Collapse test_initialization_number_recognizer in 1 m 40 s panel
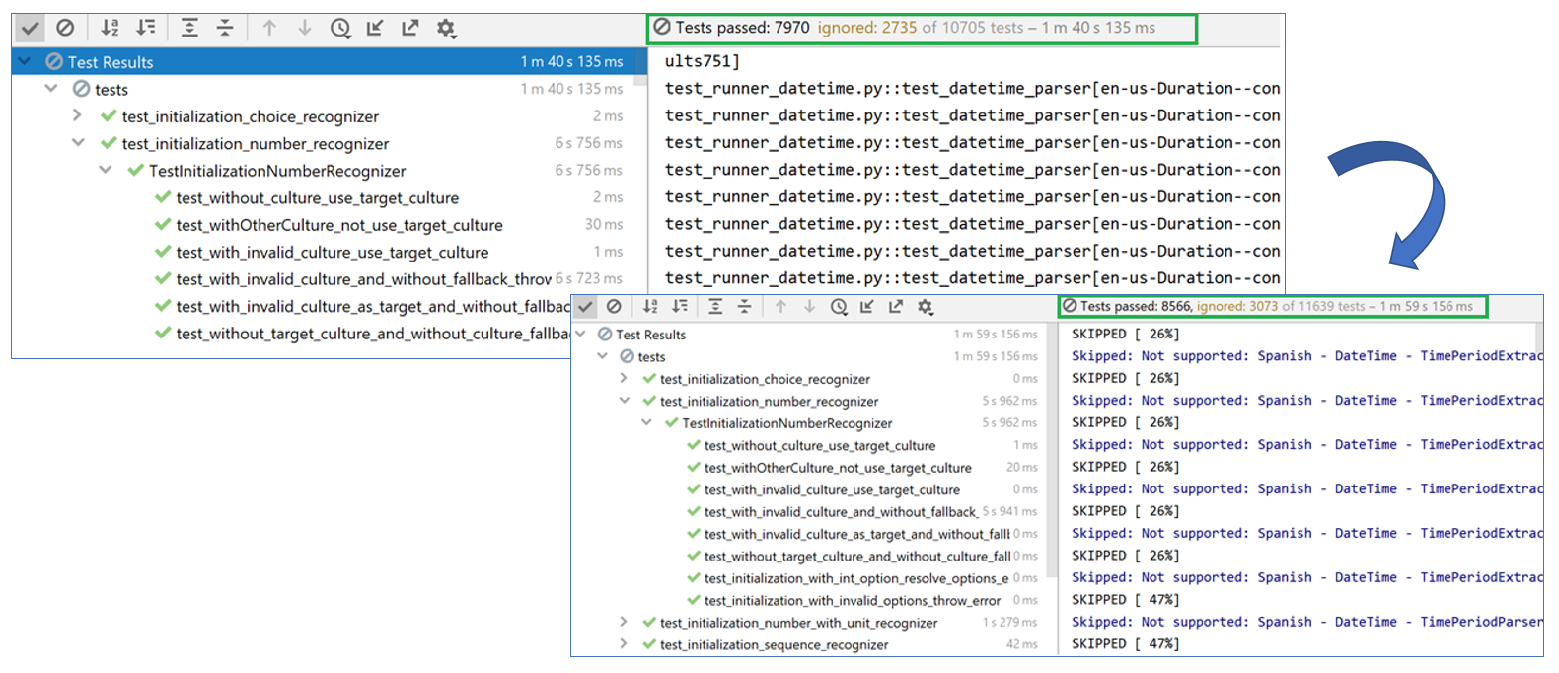The image size is (1559, 673). (x=78, y=143)
